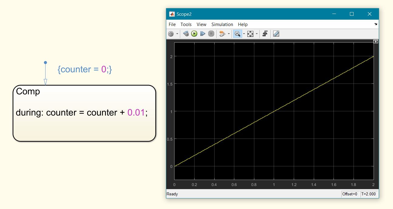Click the Step Back toolbar icon
The height and width of the screenshot is (209, 393).
[x=186, y=34]
